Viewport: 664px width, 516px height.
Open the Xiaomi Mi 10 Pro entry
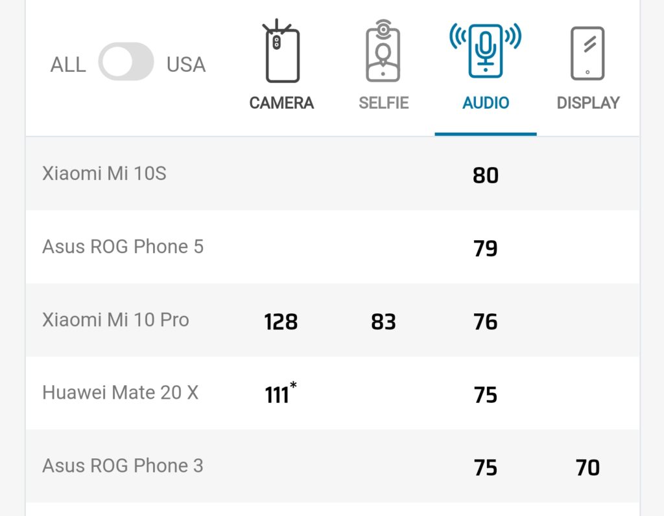pos(115,320)
